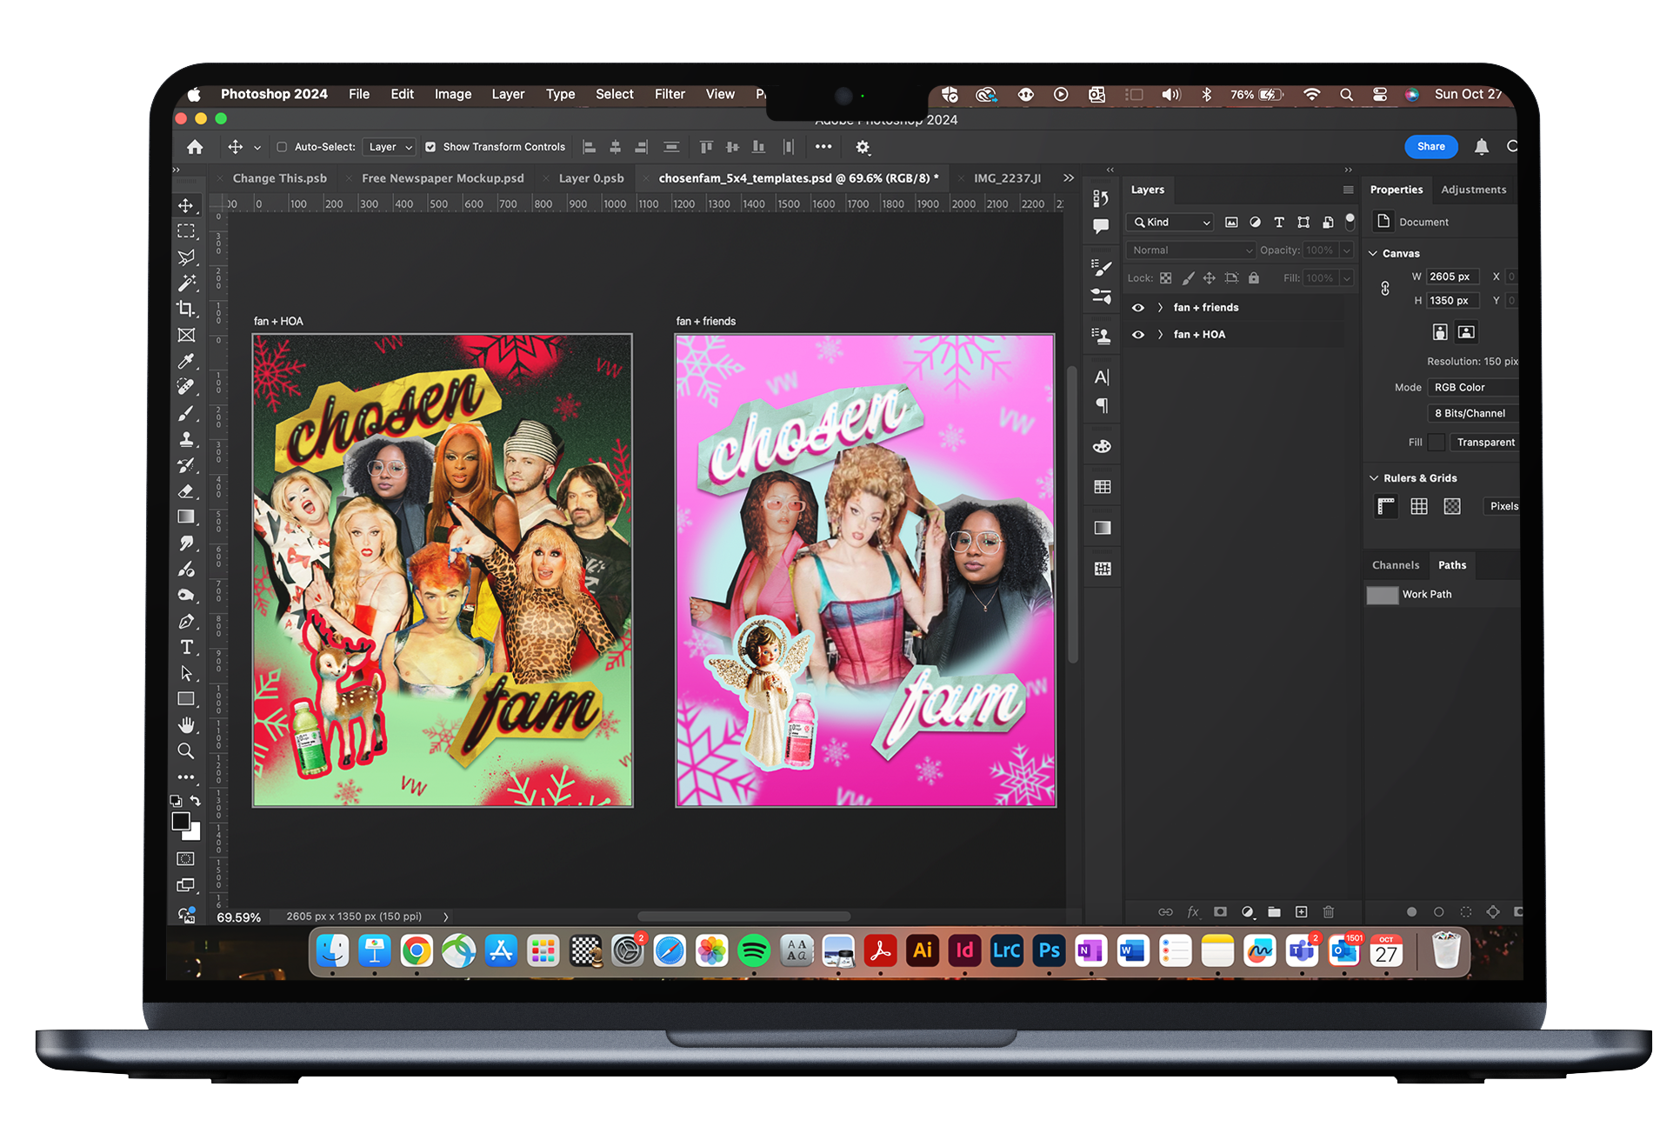Hide the fan + friends layer group
This screenshot has width=1673, height=1140.
(x=1137, y=308)
